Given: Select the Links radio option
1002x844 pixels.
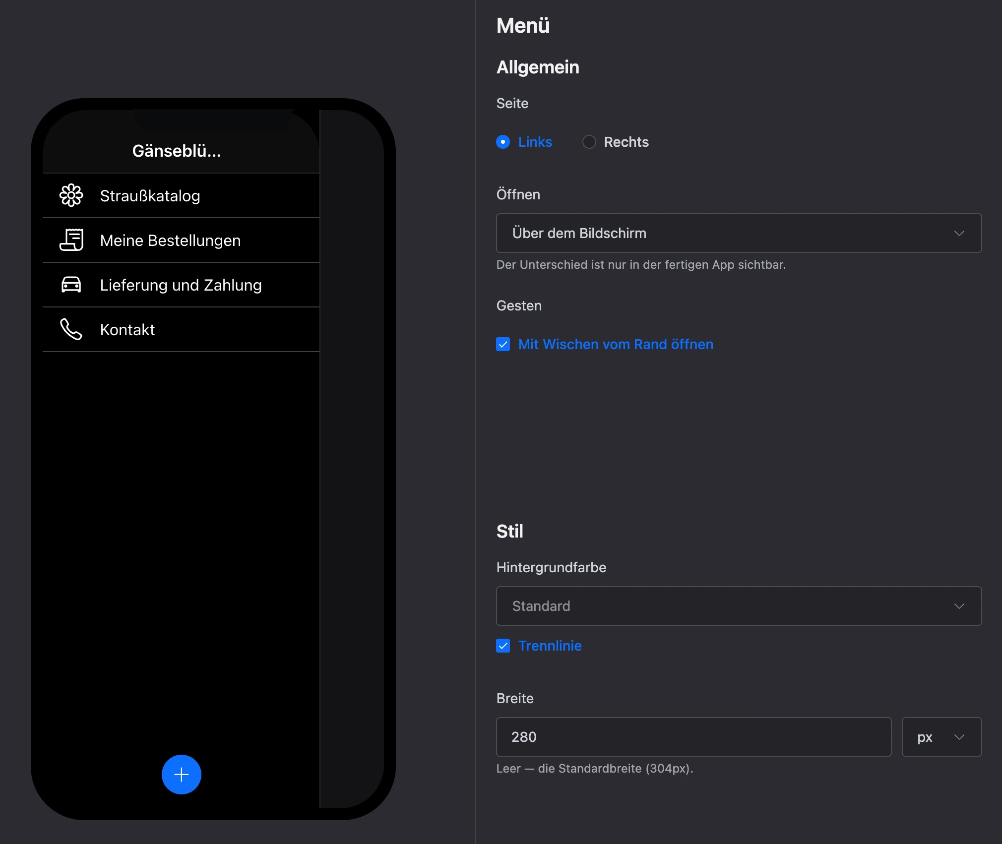Looking at the screenshot, I should [x=503, y=142].
